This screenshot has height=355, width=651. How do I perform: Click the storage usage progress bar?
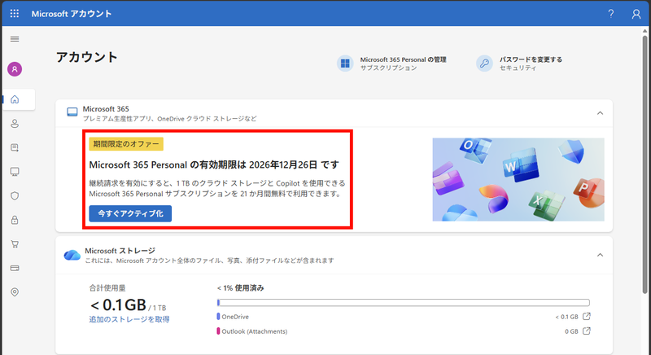403,303
